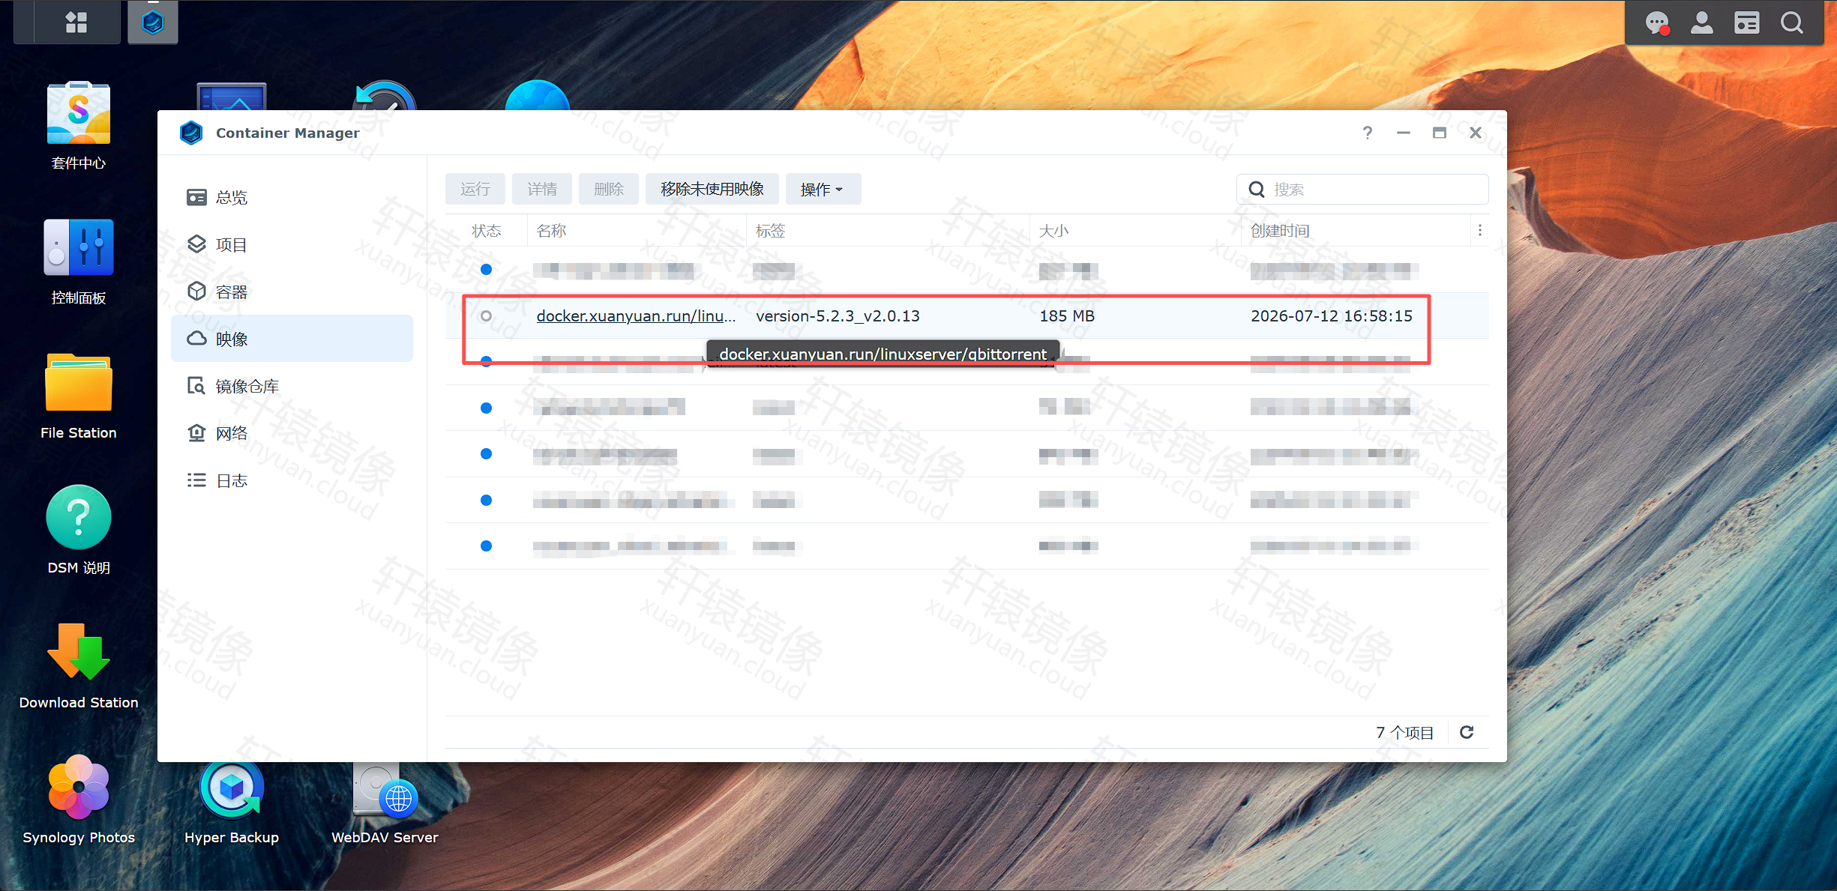
Task: Close the Container Manager window
Action: [1476, 133]
